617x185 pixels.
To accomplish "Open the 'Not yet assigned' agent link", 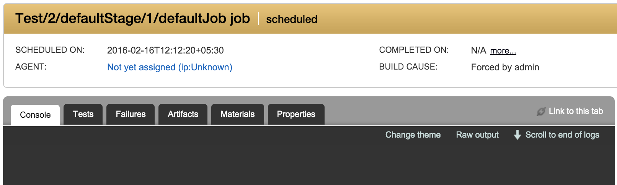I will tap(170, 67).
